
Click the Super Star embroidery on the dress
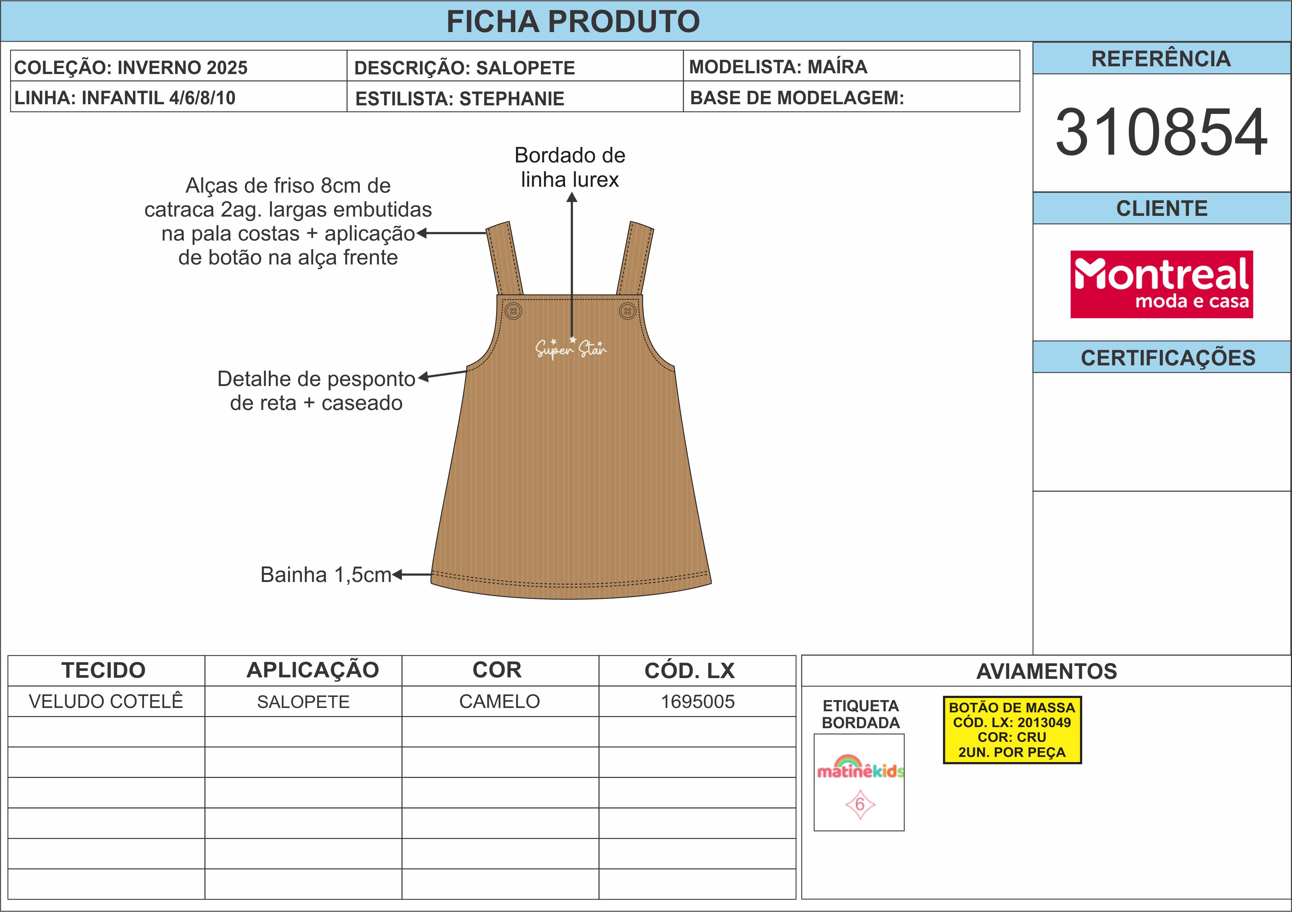pos(570,349)
